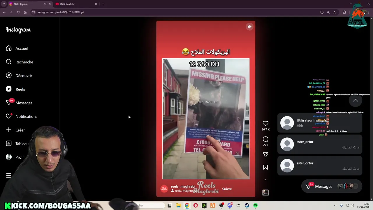Show hidden system tray icons
373x210 pixels.
[335, 205]
